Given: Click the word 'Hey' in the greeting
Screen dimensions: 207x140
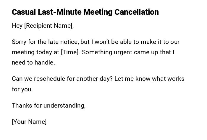Looking at the screenshot, I should 17,26.
